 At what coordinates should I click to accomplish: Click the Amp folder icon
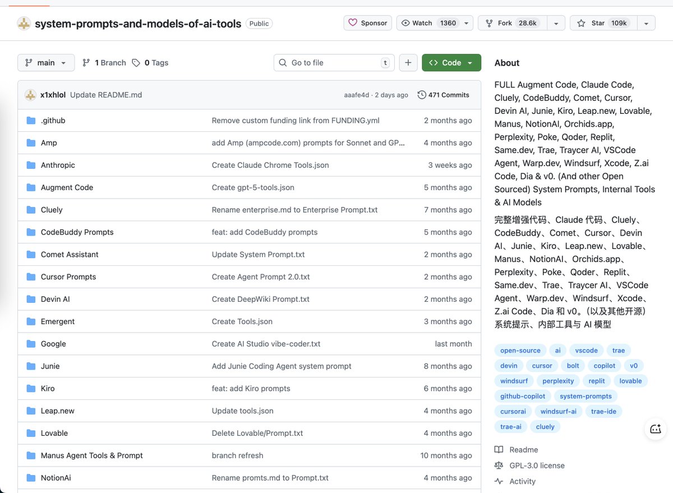(31, 143)
